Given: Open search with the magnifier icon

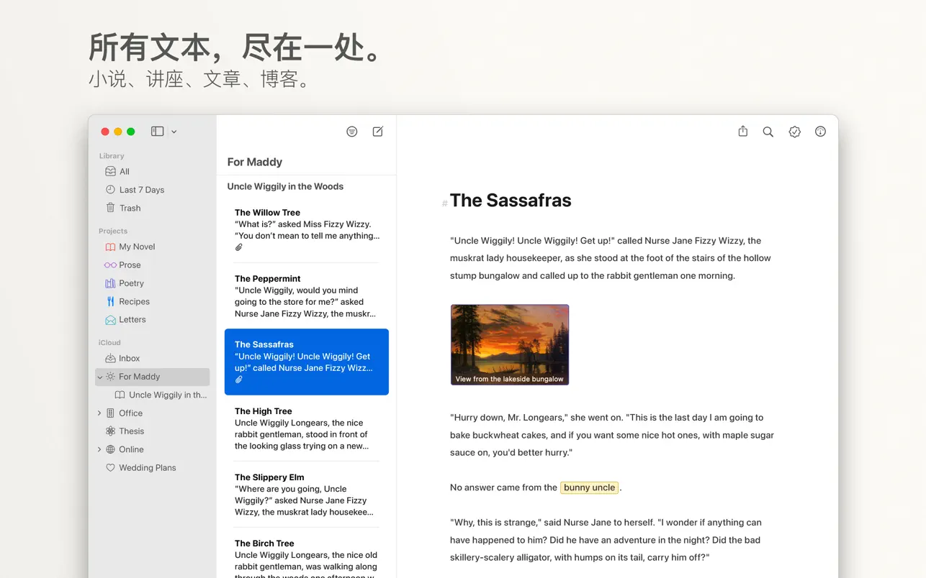Looking at the screenshot, I should click(x=768, y=132).
